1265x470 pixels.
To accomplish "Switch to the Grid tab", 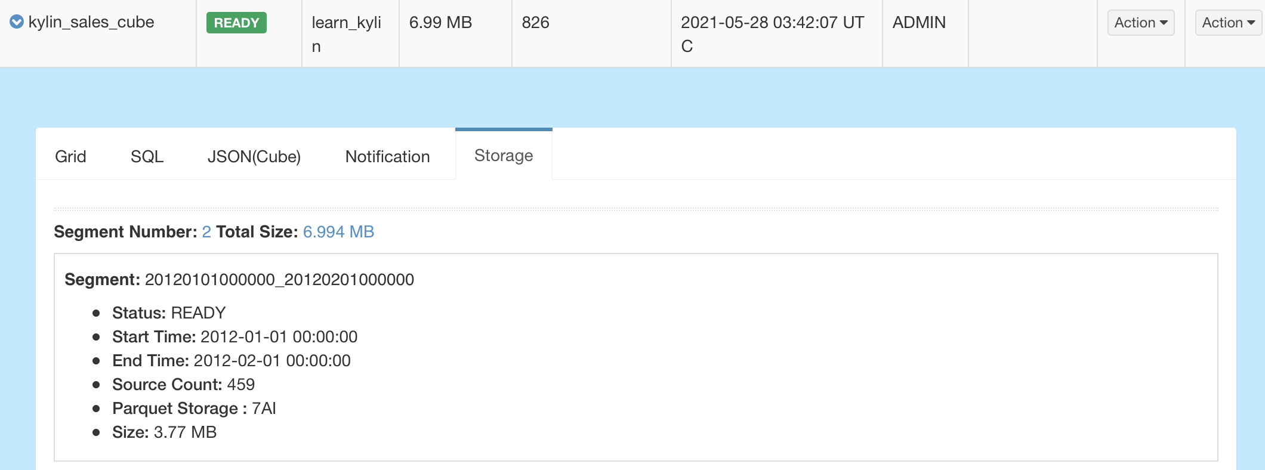I will pos(70,156).
